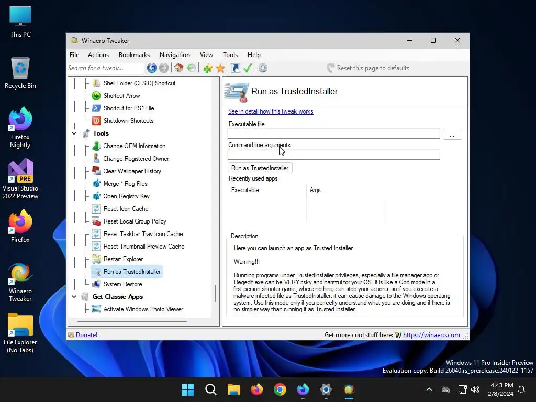This screenshot has height=402, width=536.
Task: Open the File menu
Action: 74,54
